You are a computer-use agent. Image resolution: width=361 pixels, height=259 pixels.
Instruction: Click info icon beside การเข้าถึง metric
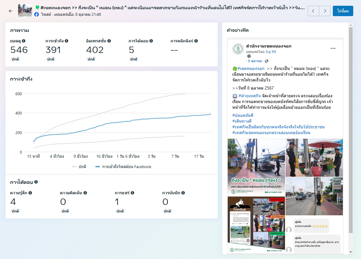[66, 41]
